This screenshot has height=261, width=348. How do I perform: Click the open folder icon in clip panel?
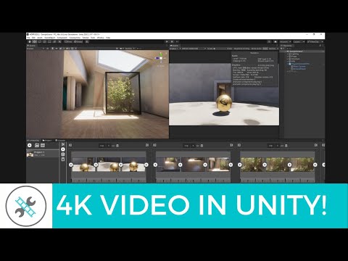point(37,145)
